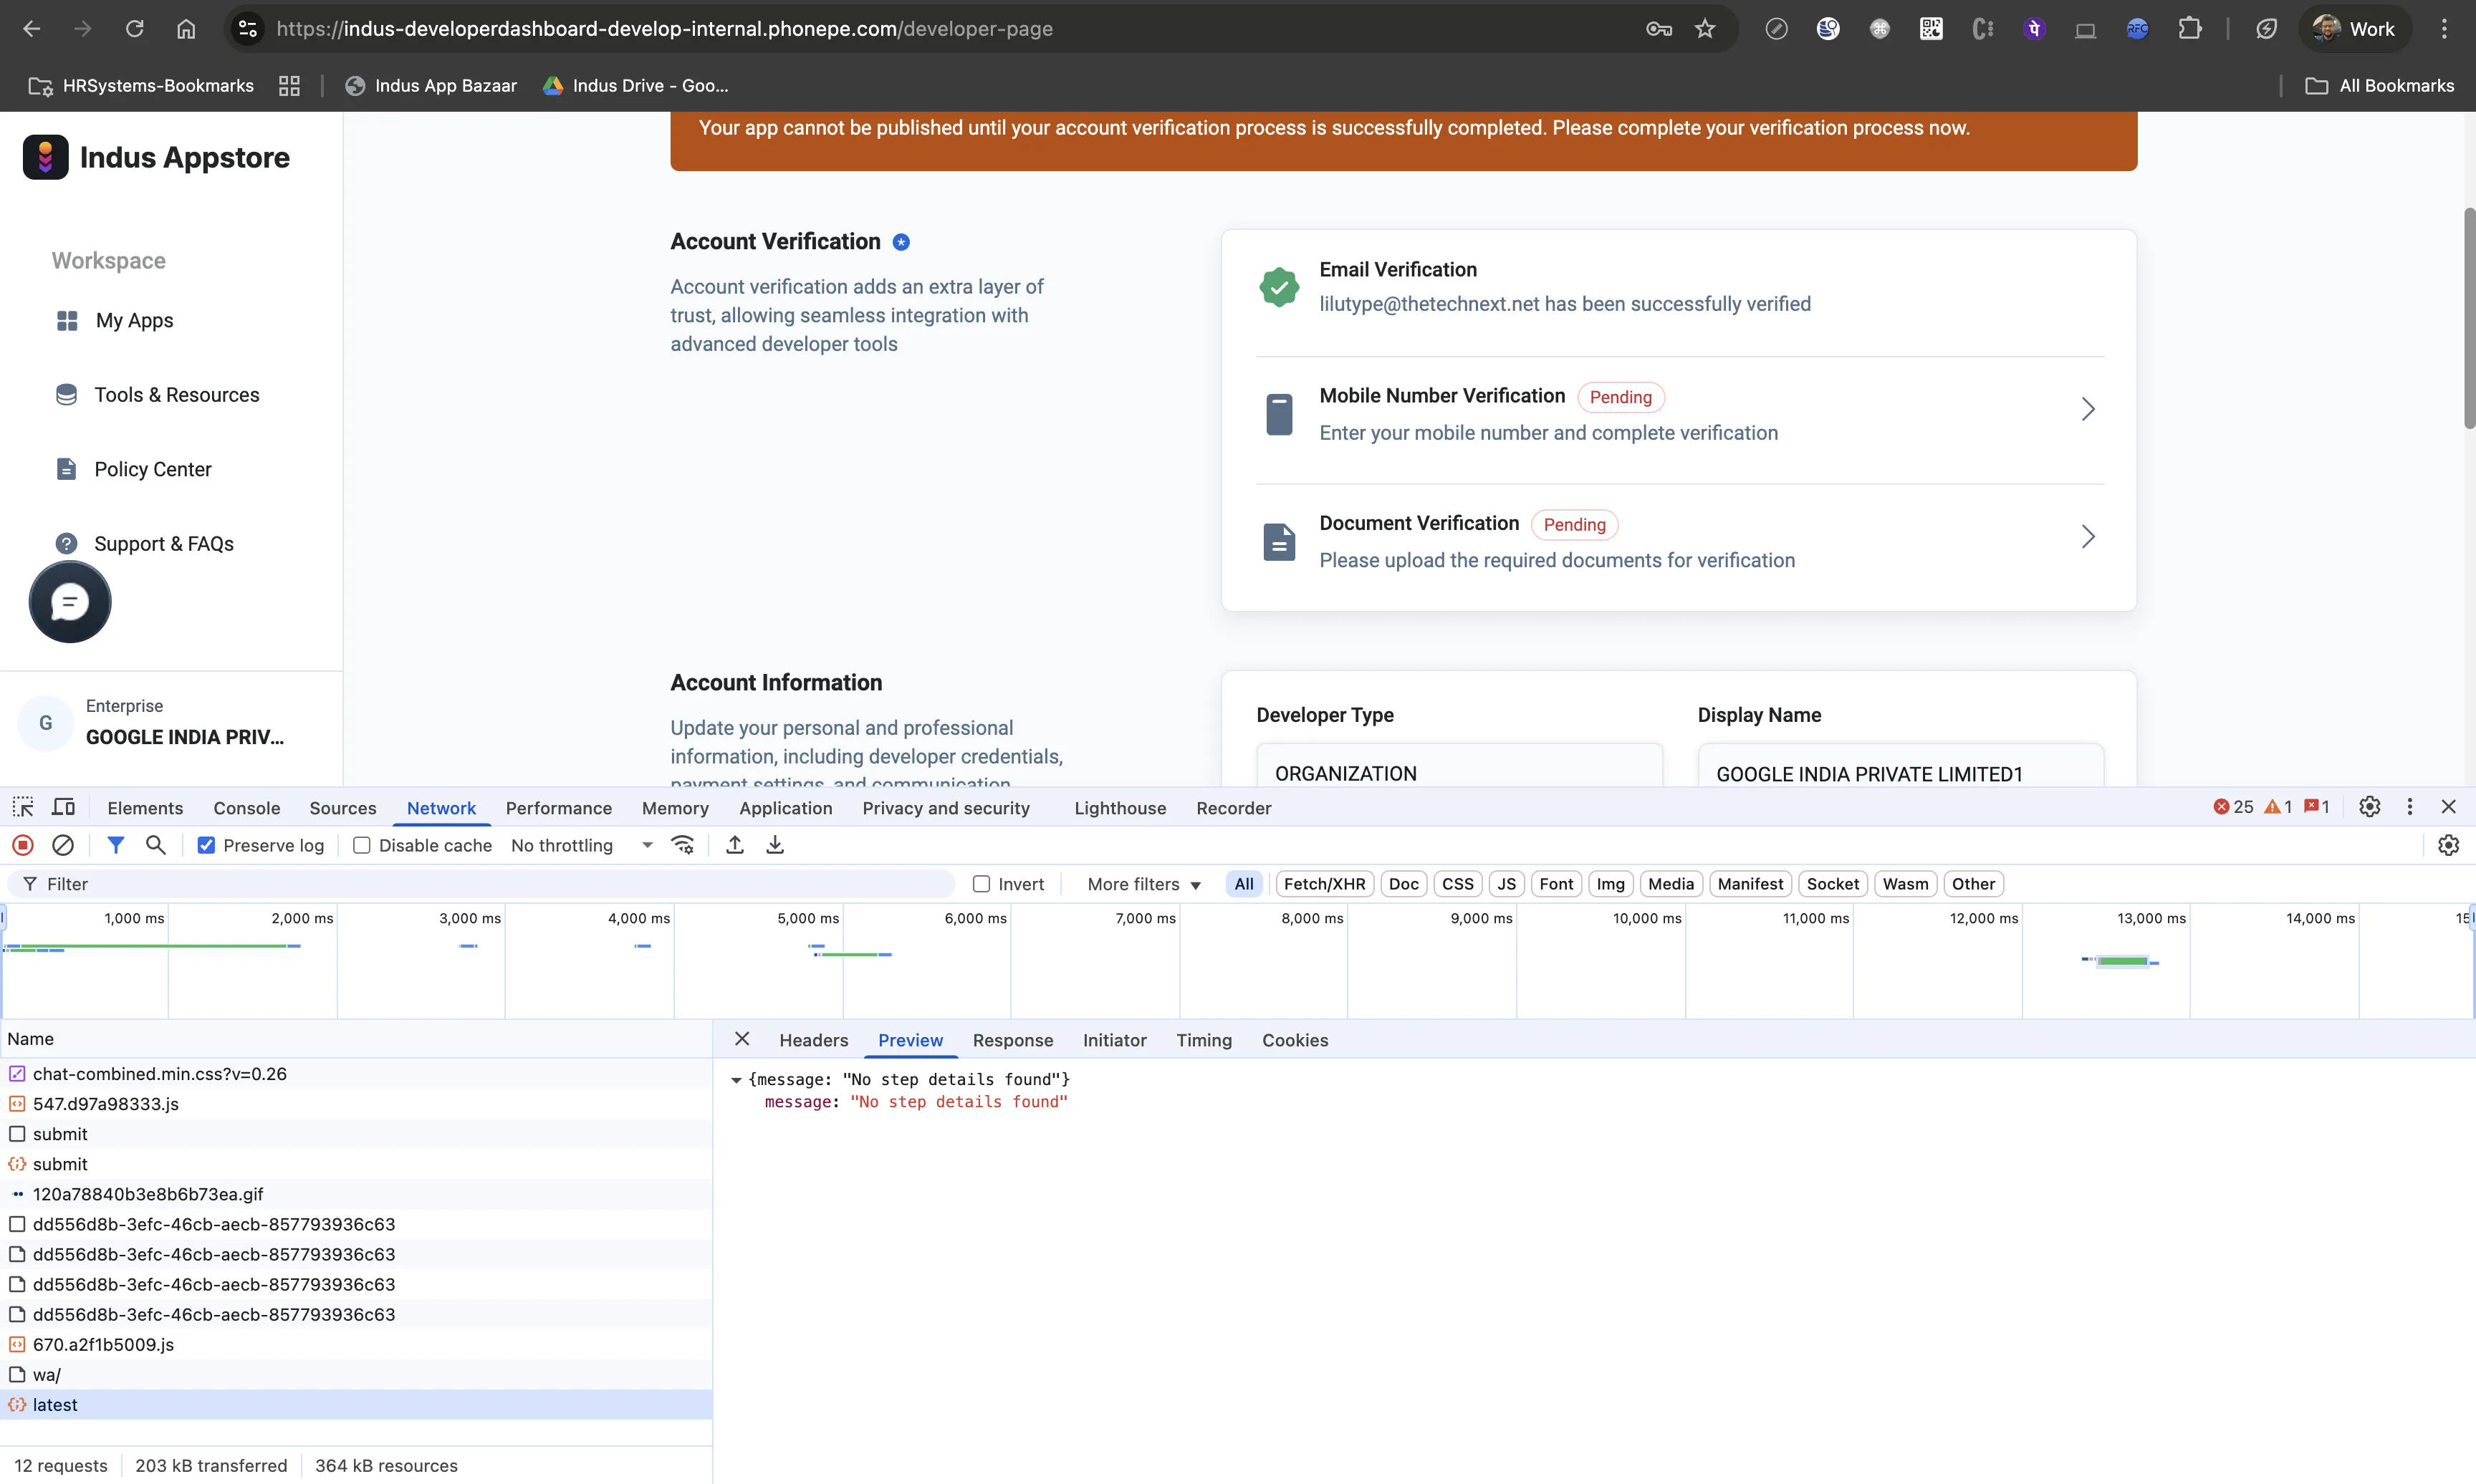Select the Fetch/XHR request type filter
The width and height of the screenshot is (2476, 1484).
(1324, 884)
